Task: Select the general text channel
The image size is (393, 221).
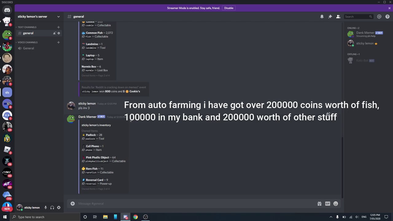Action: point(28,33)
